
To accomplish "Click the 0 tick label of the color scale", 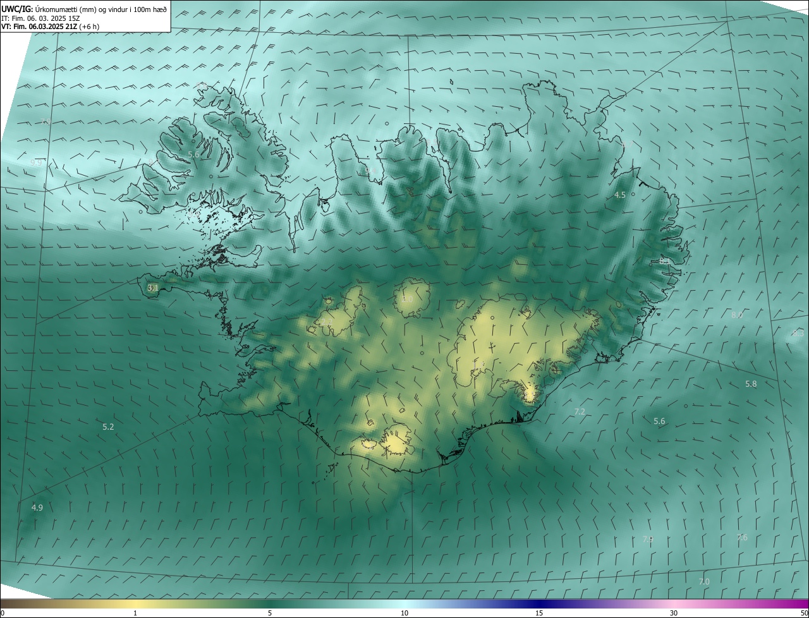I will pos(3,614).
